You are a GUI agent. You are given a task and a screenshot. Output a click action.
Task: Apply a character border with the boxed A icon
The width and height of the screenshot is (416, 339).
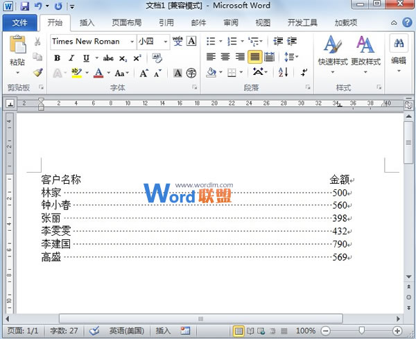(x=191, y=42)
